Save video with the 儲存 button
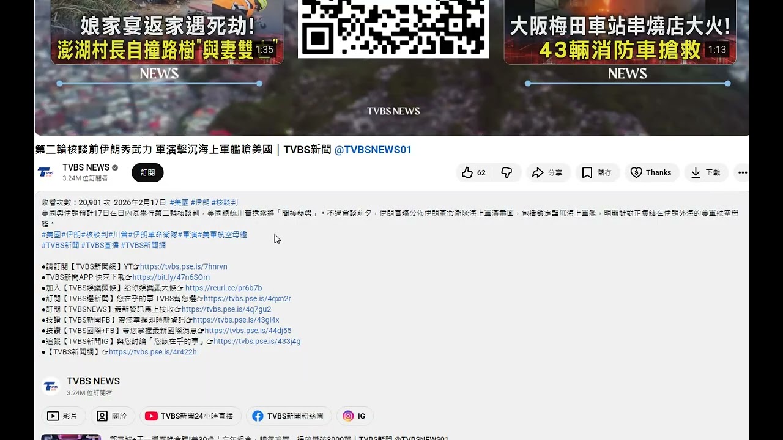 [x=597, y=173]
